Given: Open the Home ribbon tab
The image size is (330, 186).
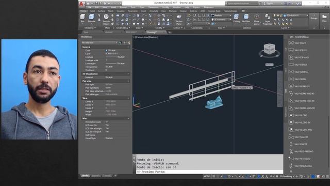Looking at the screenshot, I should (84, 11).
